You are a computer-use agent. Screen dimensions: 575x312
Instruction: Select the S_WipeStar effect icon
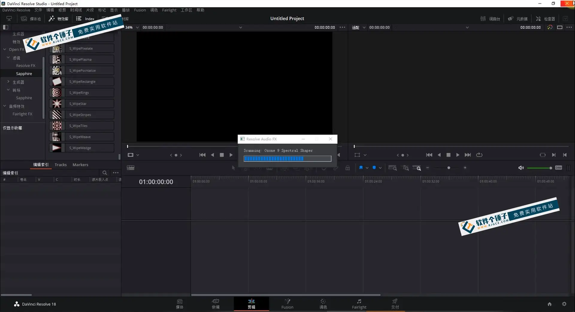pos(57,104)
